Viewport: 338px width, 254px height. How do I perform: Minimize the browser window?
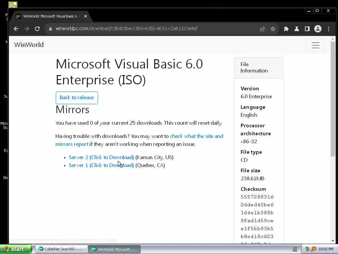(x=309, y=11)
